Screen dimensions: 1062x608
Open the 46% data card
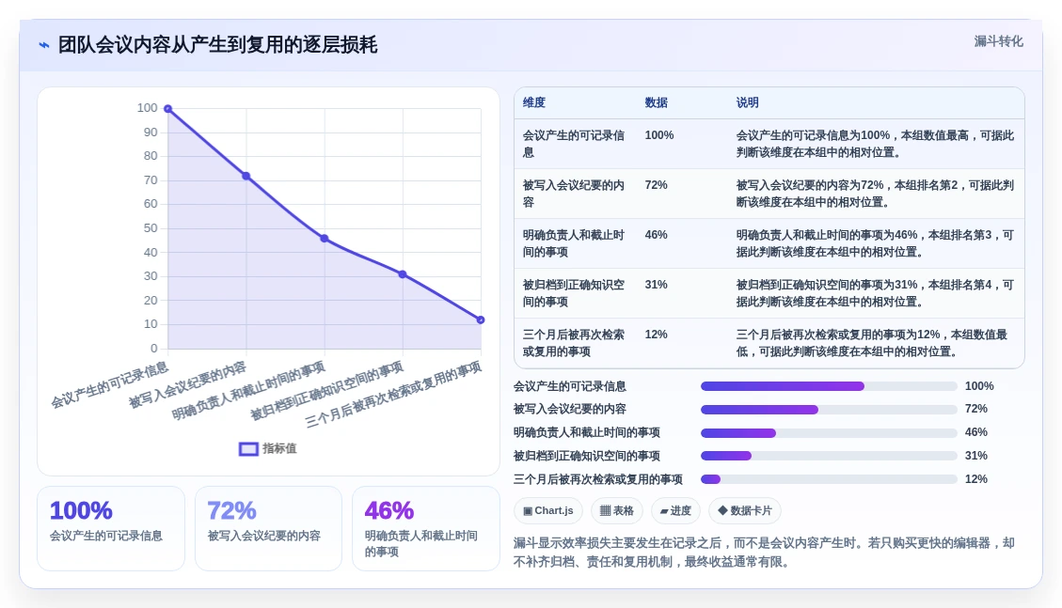tap(426, 528)
